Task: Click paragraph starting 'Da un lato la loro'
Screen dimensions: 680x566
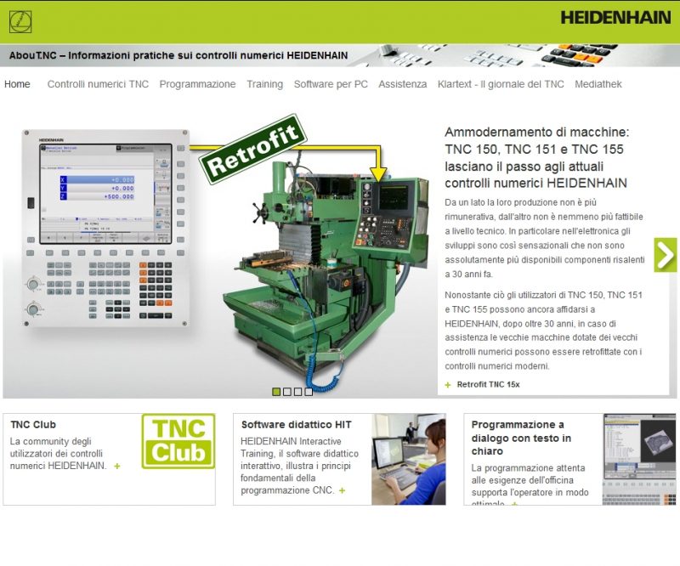Action: 544,238
